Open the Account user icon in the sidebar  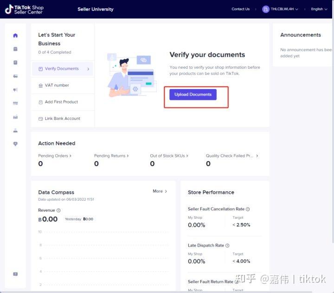[15, 130]
